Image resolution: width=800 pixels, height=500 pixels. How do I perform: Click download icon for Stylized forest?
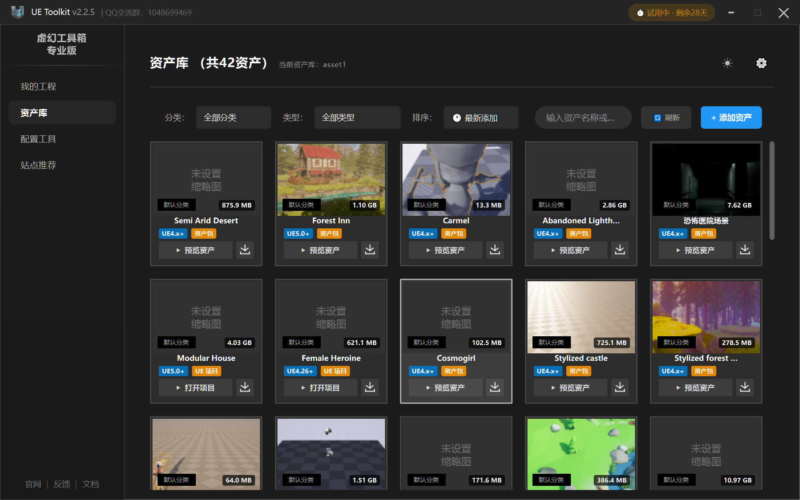[x=745, y=387]
